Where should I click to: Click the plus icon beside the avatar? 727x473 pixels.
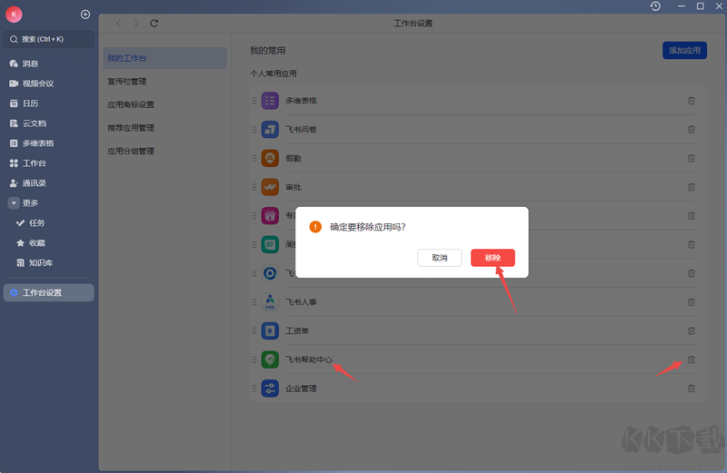point(85,15)
